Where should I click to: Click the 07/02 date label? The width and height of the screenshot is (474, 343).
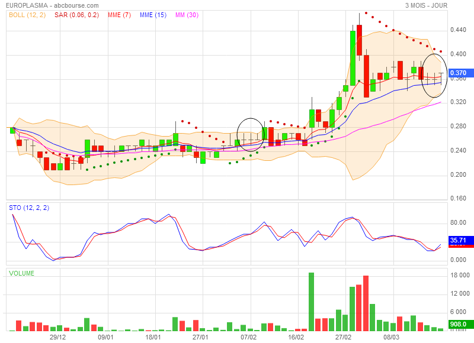[x=248, y=337]
